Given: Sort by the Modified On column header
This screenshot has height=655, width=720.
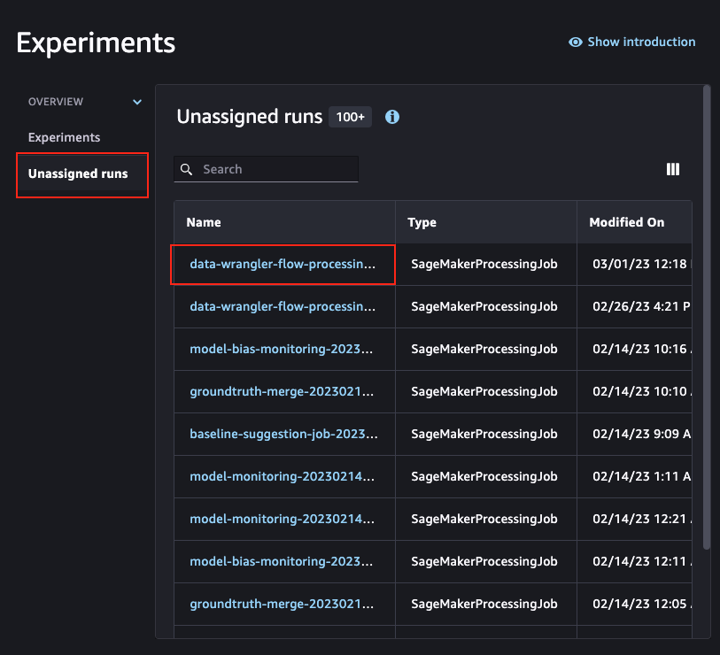Looking at the screenshot, I should click(x=627, y=222).
